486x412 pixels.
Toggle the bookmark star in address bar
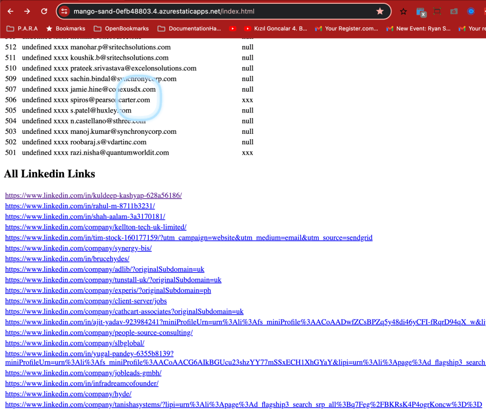click(x=380, y=11)
